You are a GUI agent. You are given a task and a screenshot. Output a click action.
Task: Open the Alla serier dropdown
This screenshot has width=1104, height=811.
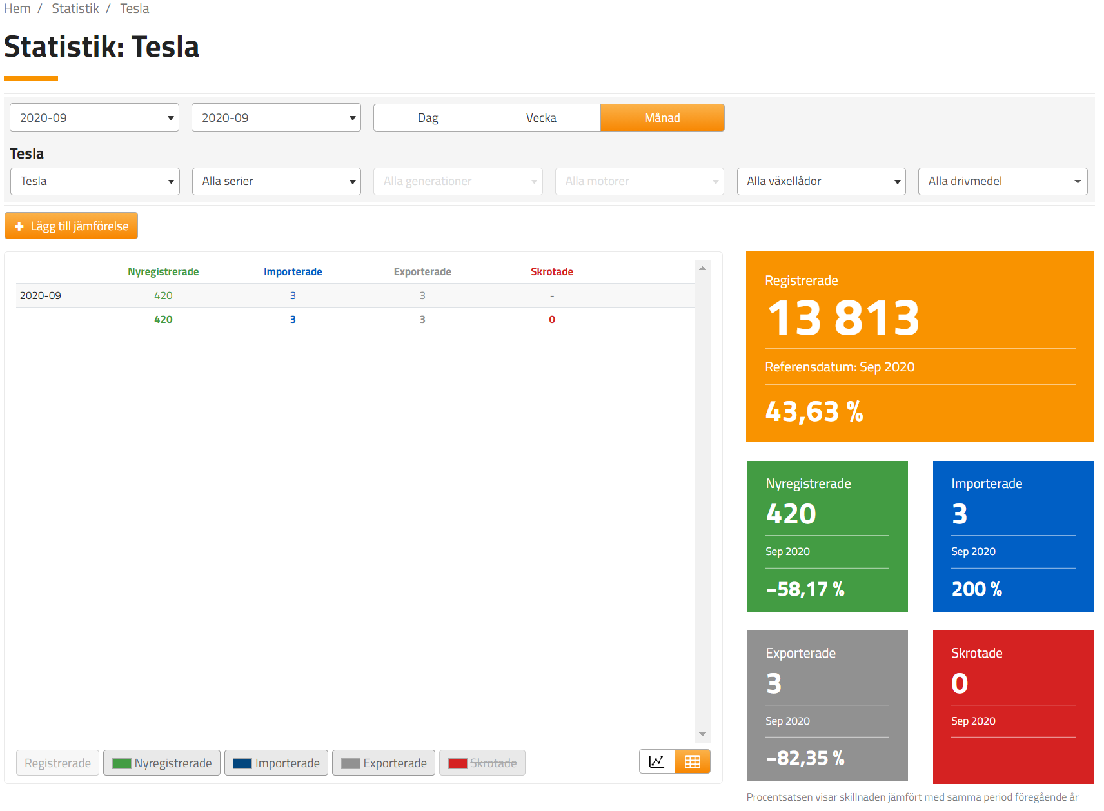[276, 181]
